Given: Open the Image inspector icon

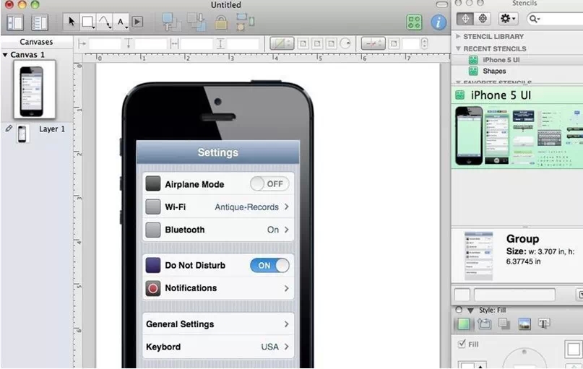Looking at the screenshot, I should [524, 324].
